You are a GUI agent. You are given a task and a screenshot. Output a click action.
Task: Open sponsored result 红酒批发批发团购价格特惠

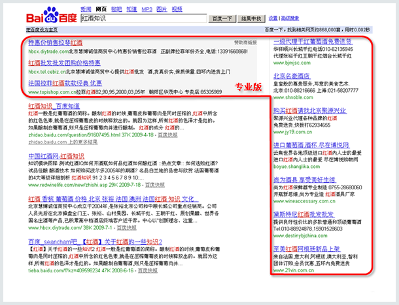[64, 63]
